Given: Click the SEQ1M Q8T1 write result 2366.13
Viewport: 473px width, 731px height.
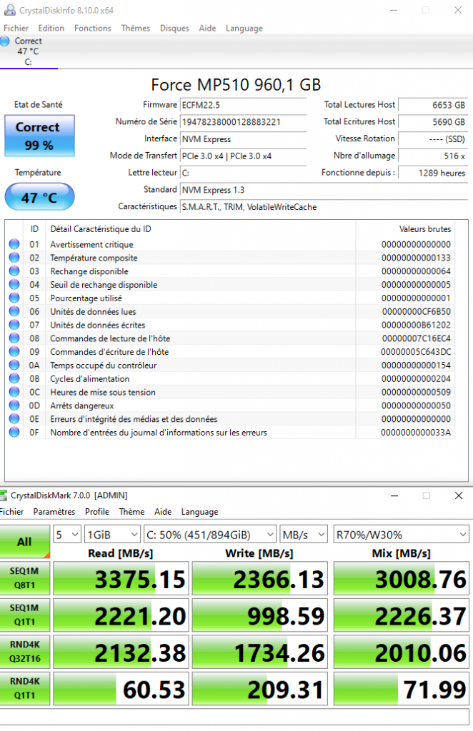Looking at the screenshot, I should click(x=260, y=578).
